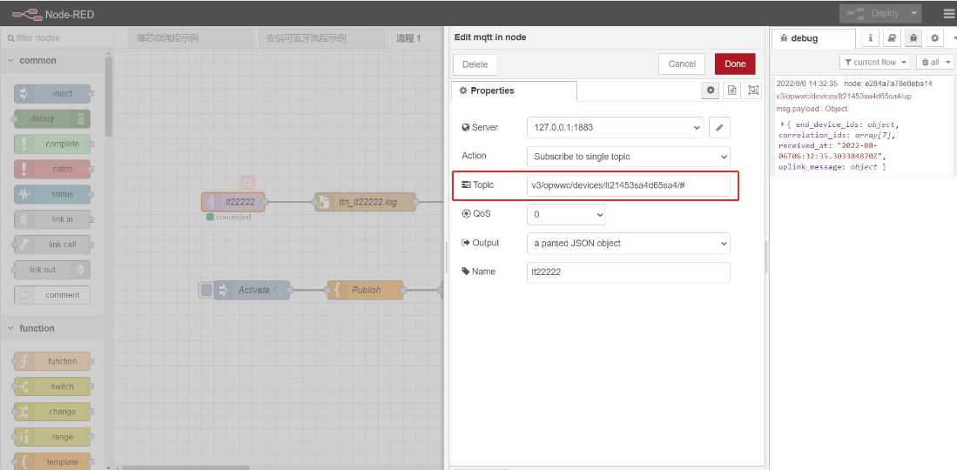Click the Delete button in edit panel
Screen dimensions: 957x470
(475, 64)
